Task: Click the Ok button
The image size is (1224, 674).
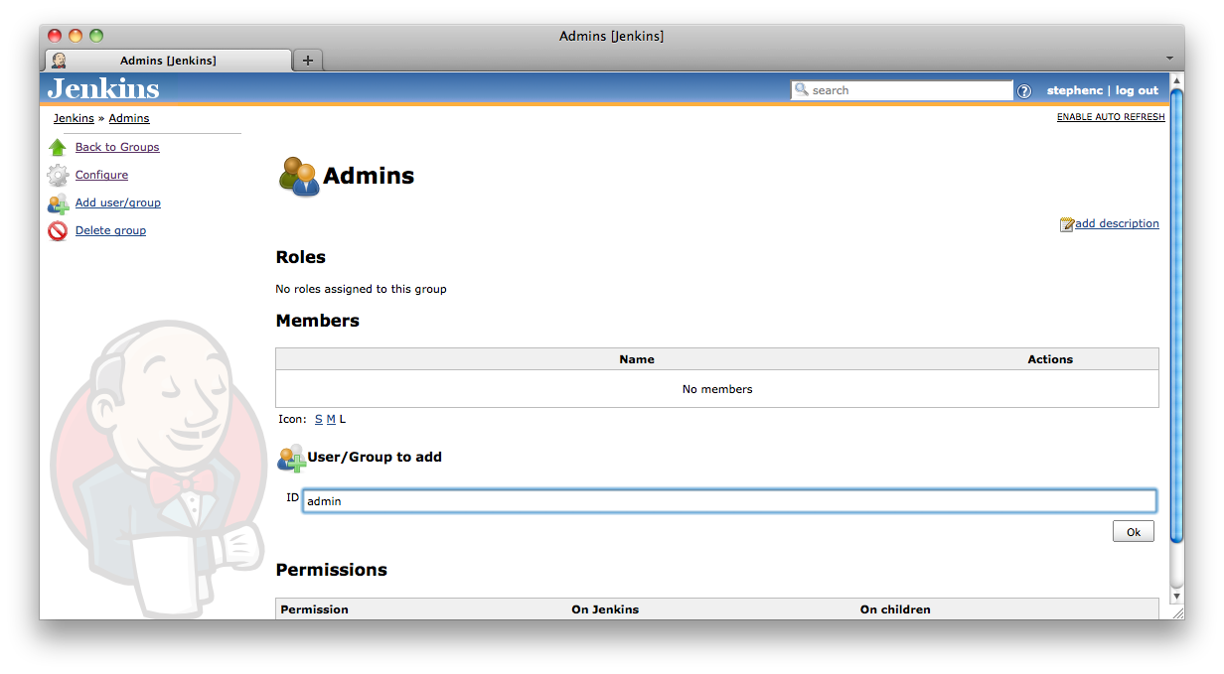Action: click(x=1134, y=532)
